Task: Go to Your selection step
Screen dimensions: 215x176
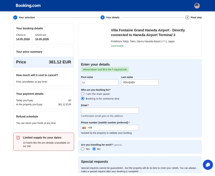Action: click(x=27, y=18)
